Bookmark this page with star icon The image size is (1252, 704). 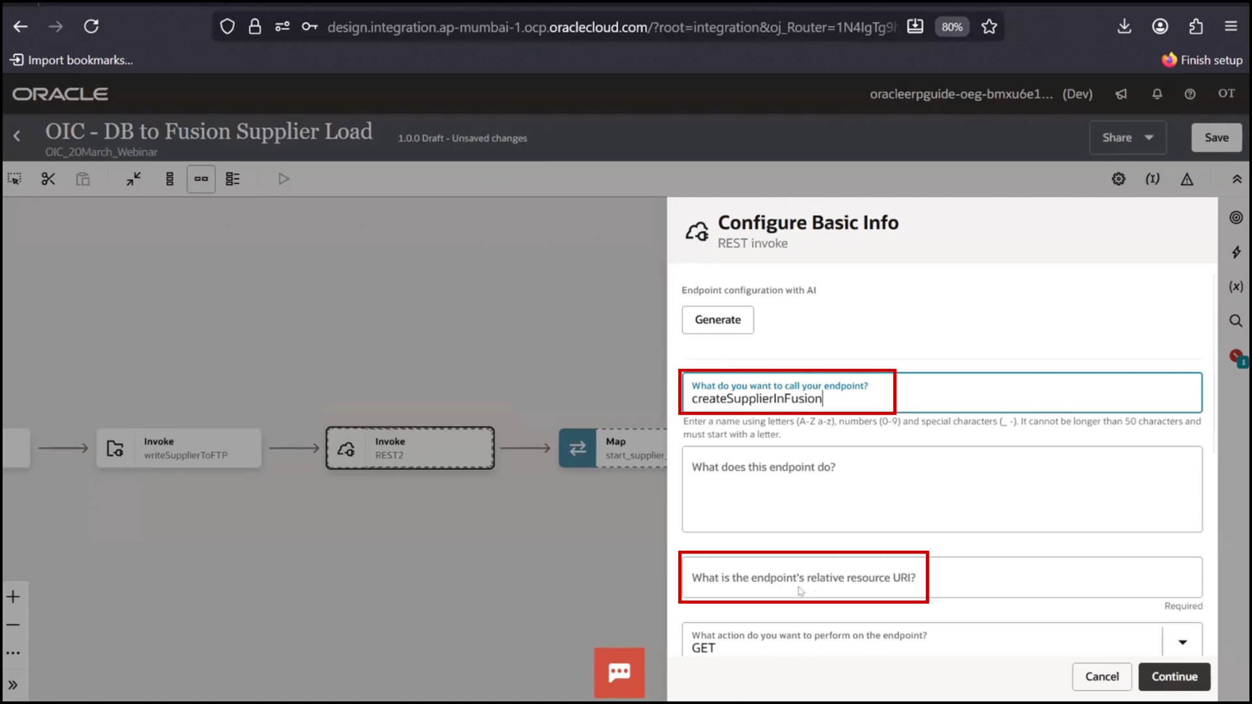tap(989, 27)
